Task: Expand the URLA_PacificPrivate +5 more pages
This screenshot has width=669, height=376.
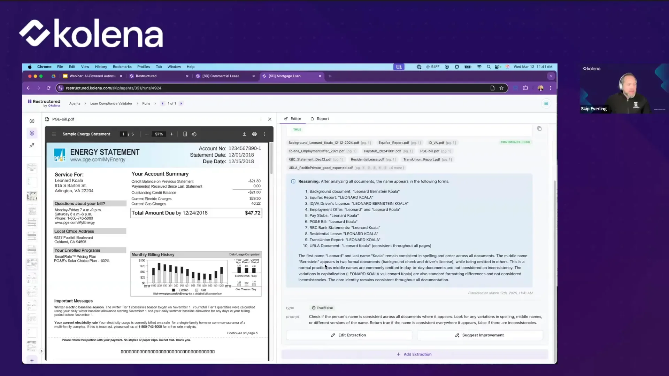Action: tap(396, 167)
